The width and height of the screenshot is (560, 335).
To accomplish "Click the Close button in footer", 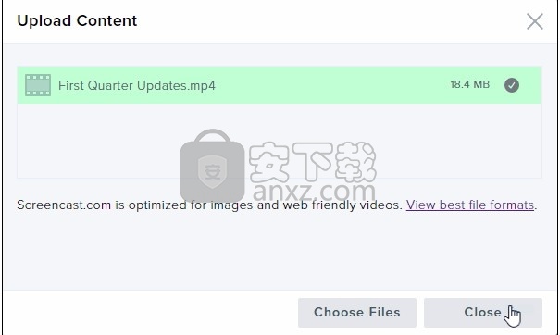I will (x=483, y=313).
